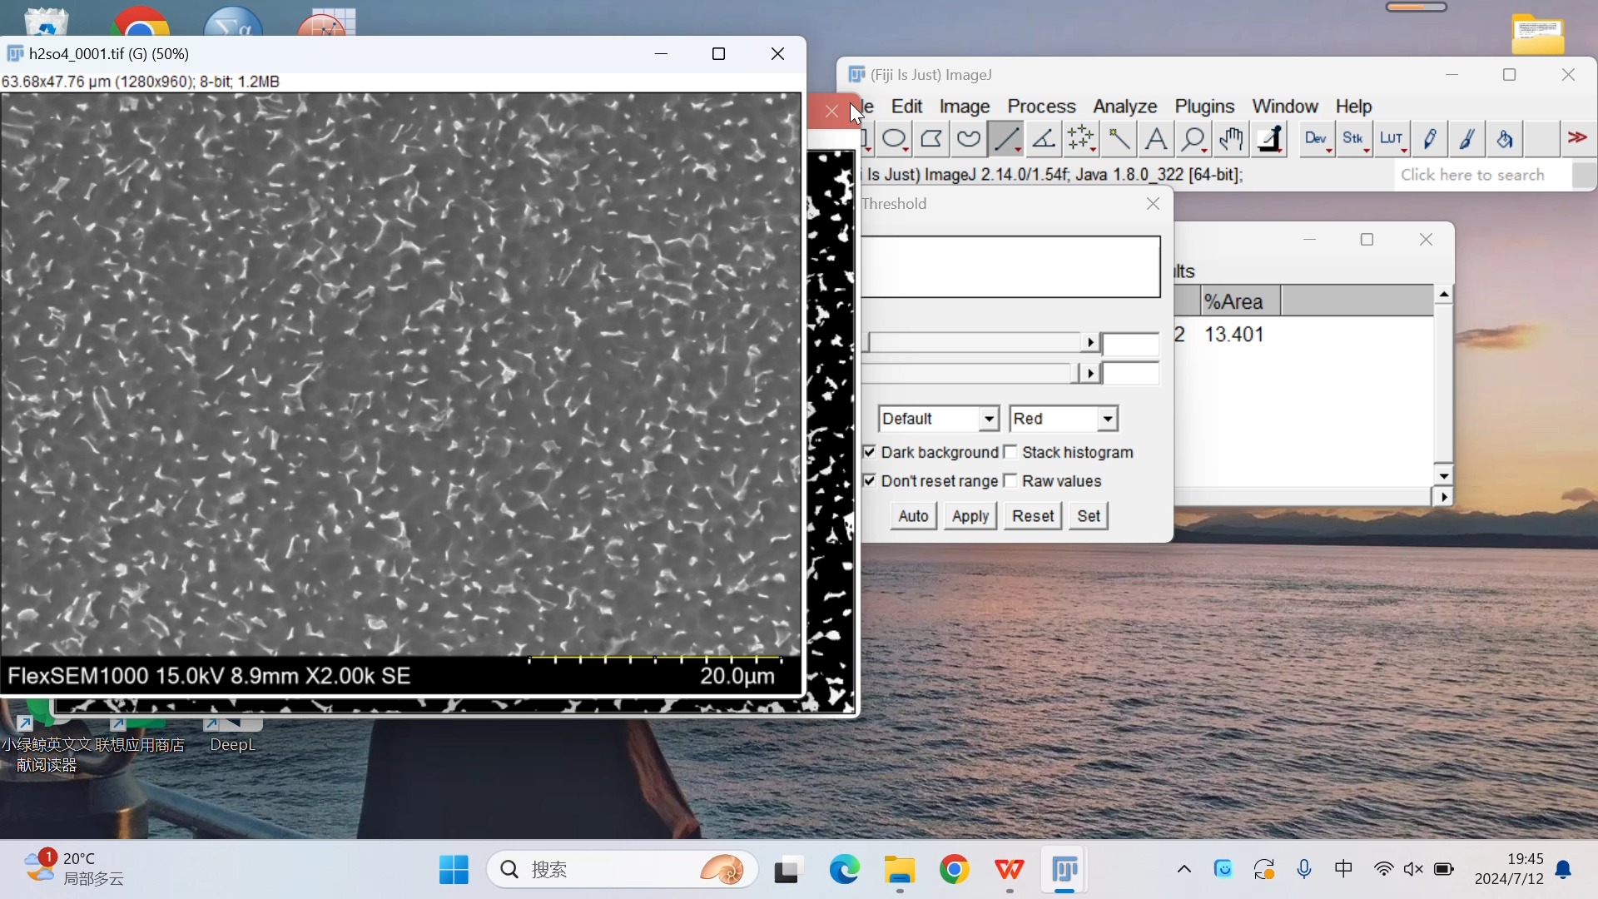
Task: Click the Apply threshold button
Action: [970, 516]
